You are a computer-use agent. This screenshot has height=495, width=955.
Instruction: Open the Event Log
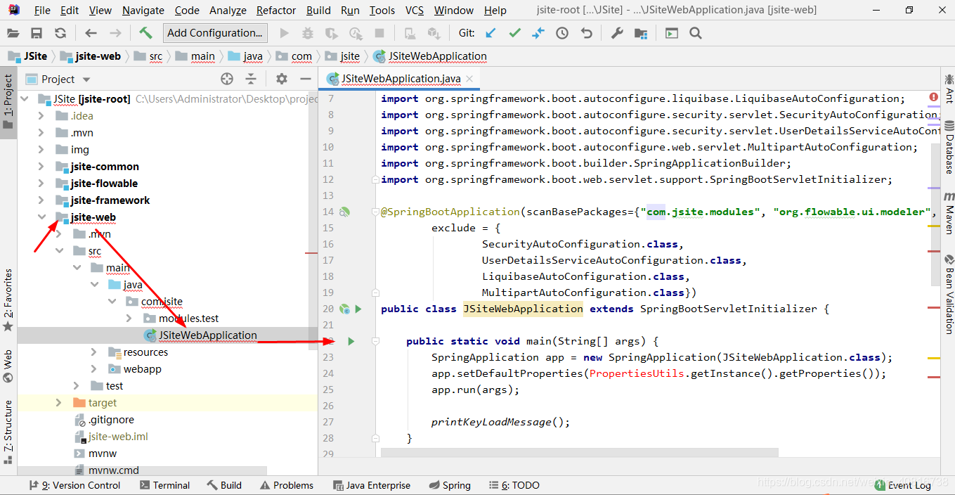click(902, 485)
